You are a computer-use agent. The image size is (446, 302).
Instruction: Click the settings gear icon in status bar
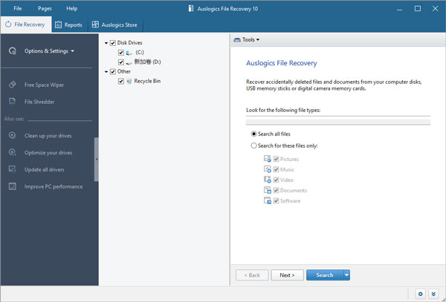click(x=421, y=294)
